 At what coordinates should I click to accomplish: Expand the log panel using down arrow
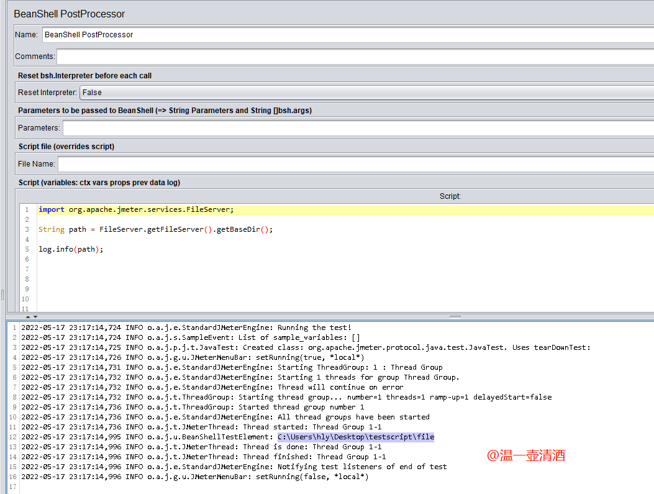point(35,317)
